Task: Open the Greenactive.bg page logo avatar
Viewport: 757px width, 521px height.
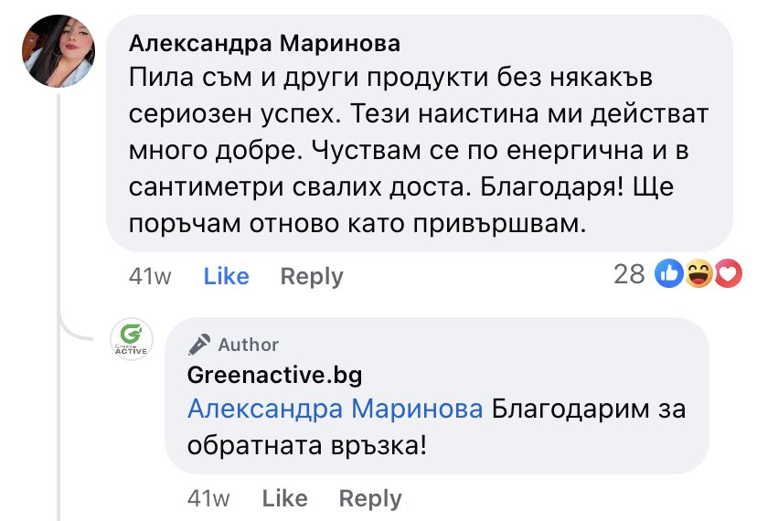Action: pos(132,339)
